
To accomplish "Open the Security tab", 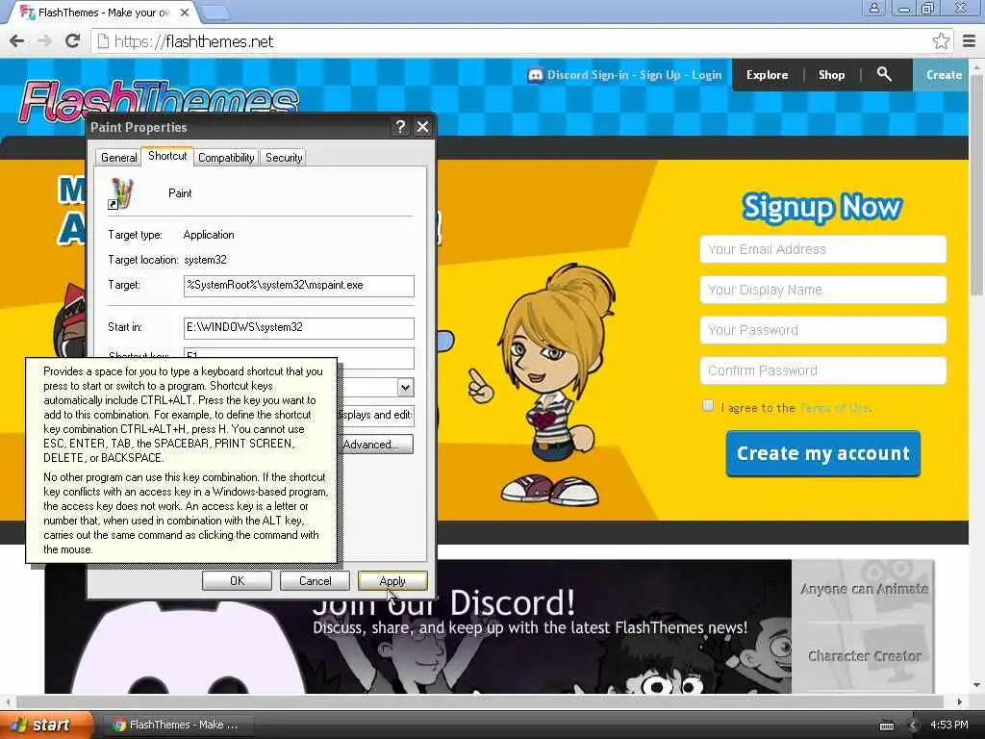I will (284, 158).
